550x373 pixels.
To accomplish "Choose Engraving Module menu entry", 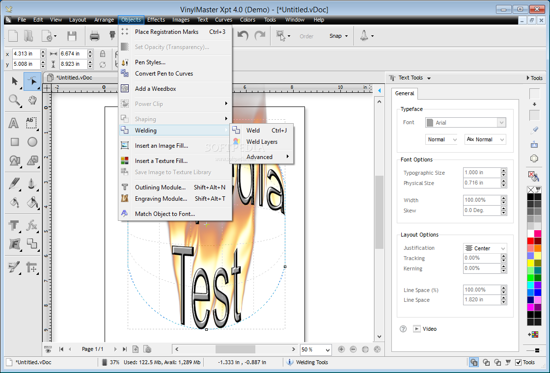I will (x=175, y=198).
